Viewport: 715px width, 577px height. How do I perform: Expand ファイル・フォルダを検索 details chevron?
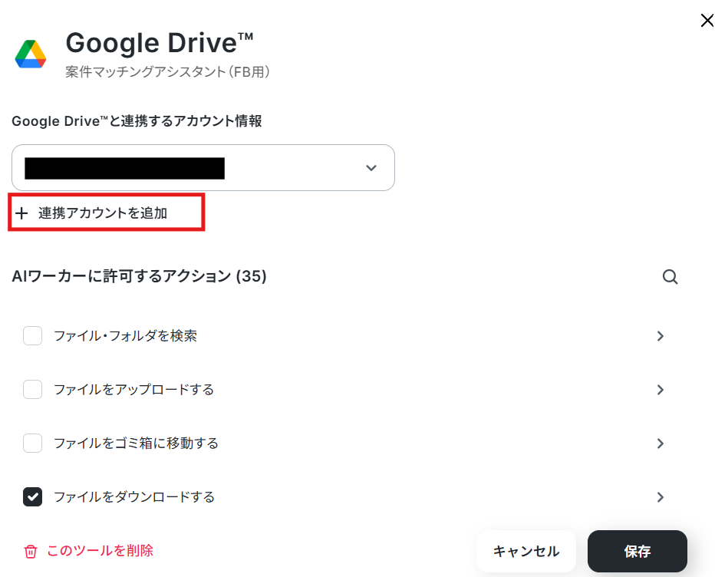tap(661, 336)
